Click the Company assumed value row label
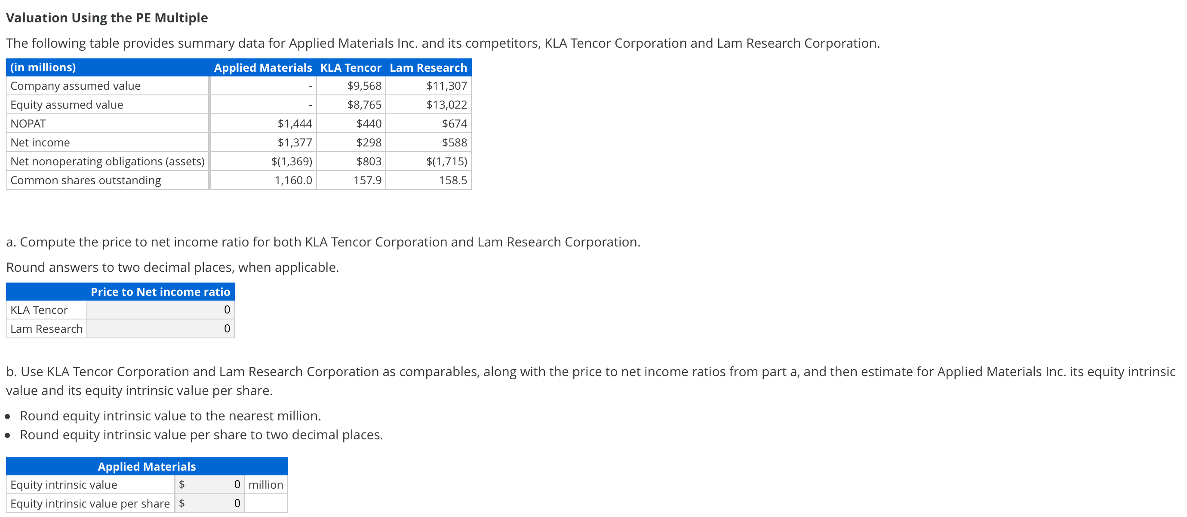The width and height of the screenshot is (1187, 517). pyautogui.click(x=76, y=85)
